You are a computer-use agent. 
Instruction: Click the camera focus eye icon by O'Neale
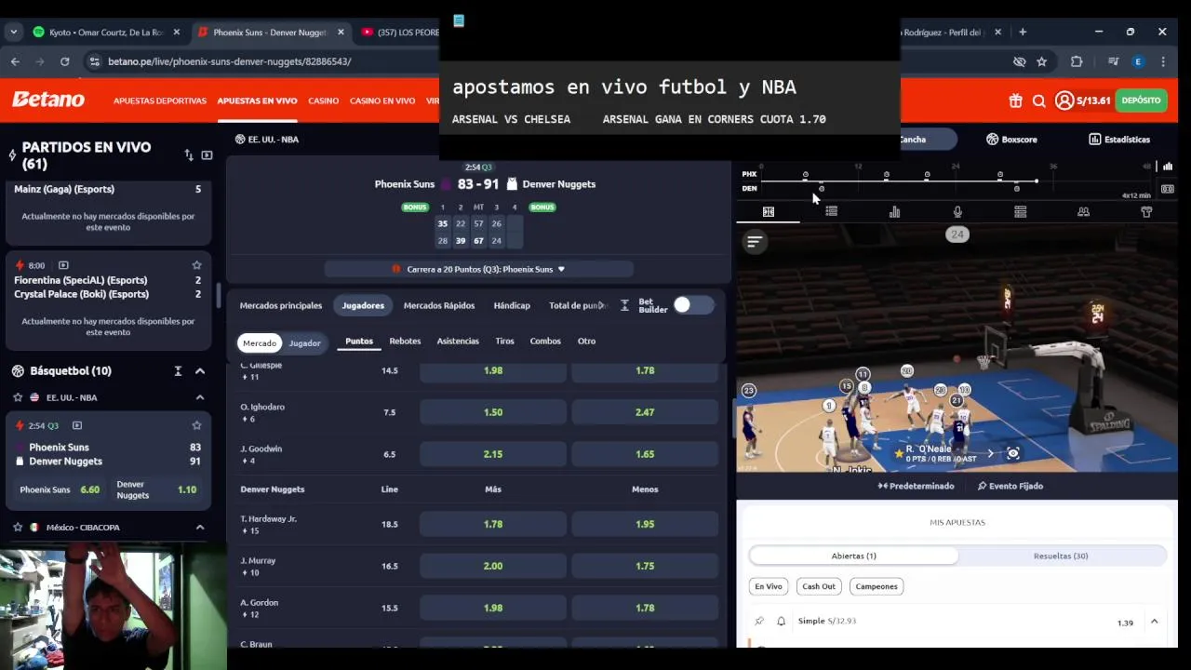coord(1013,453)
